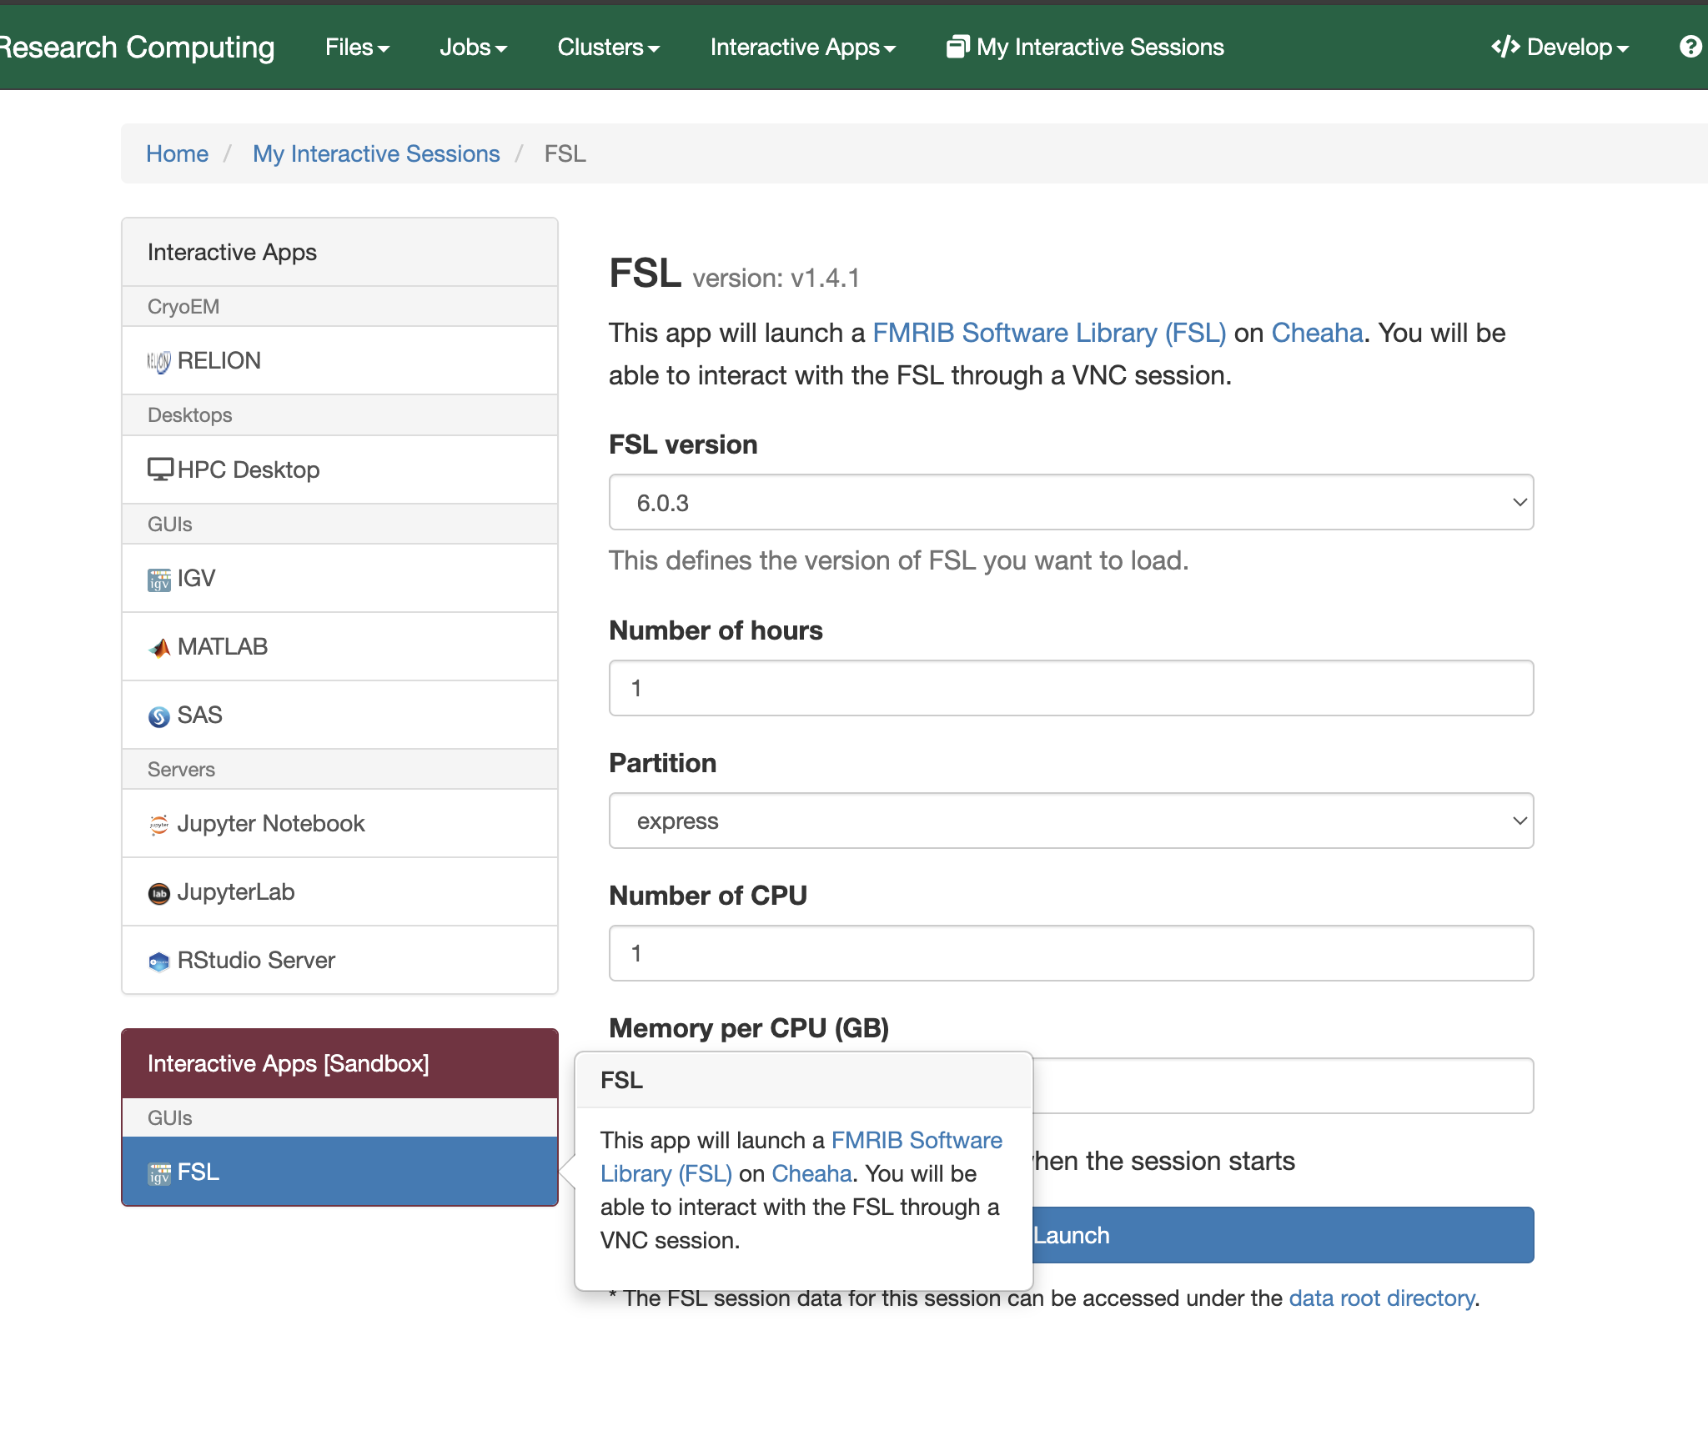Click the MATLAB logo icon
This screenshot has height=1456, width=1708.
pos(158,647)
